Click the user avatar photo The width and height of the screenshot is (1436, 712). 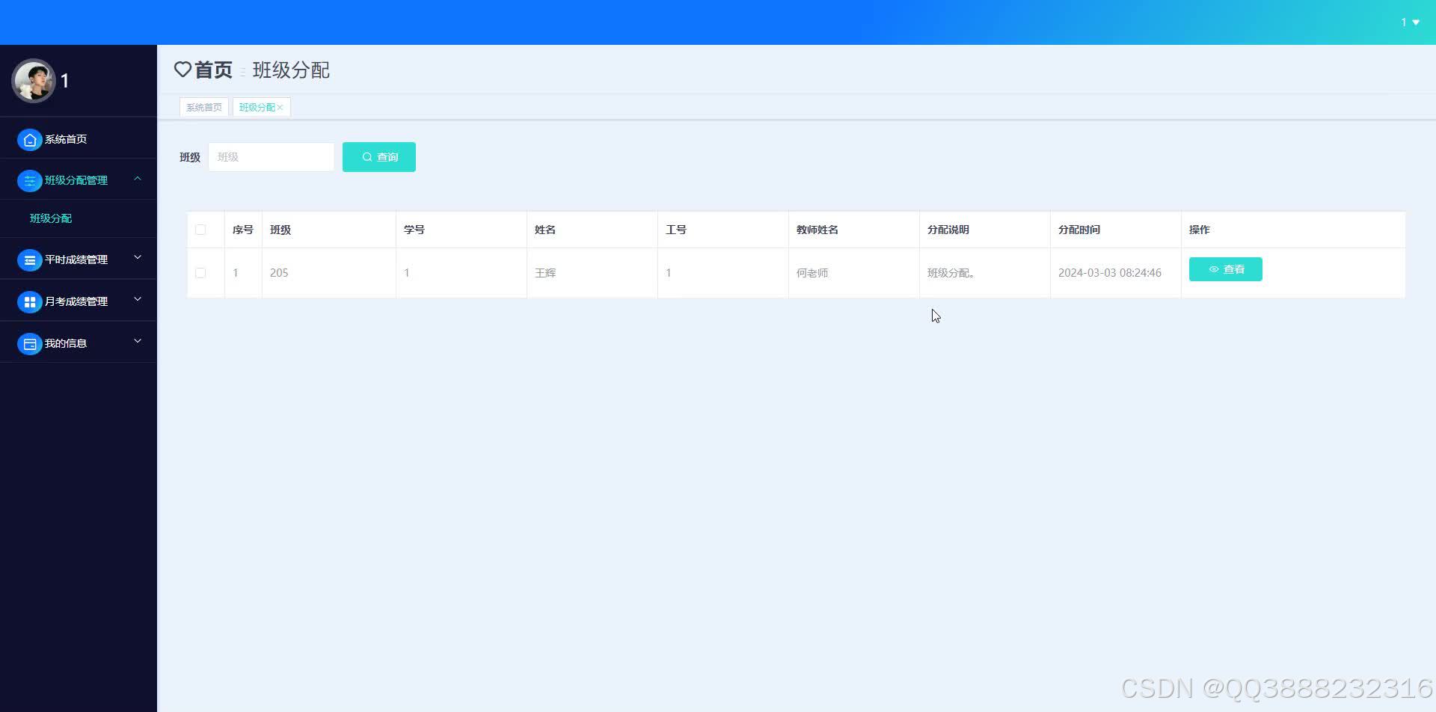click(34, 81)
